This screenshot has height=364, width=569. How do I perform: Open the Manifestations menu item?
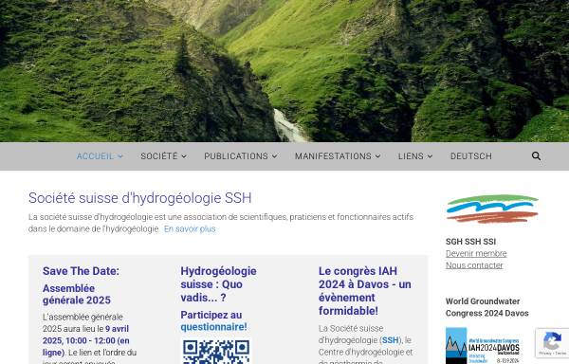[x=333, y=155]
